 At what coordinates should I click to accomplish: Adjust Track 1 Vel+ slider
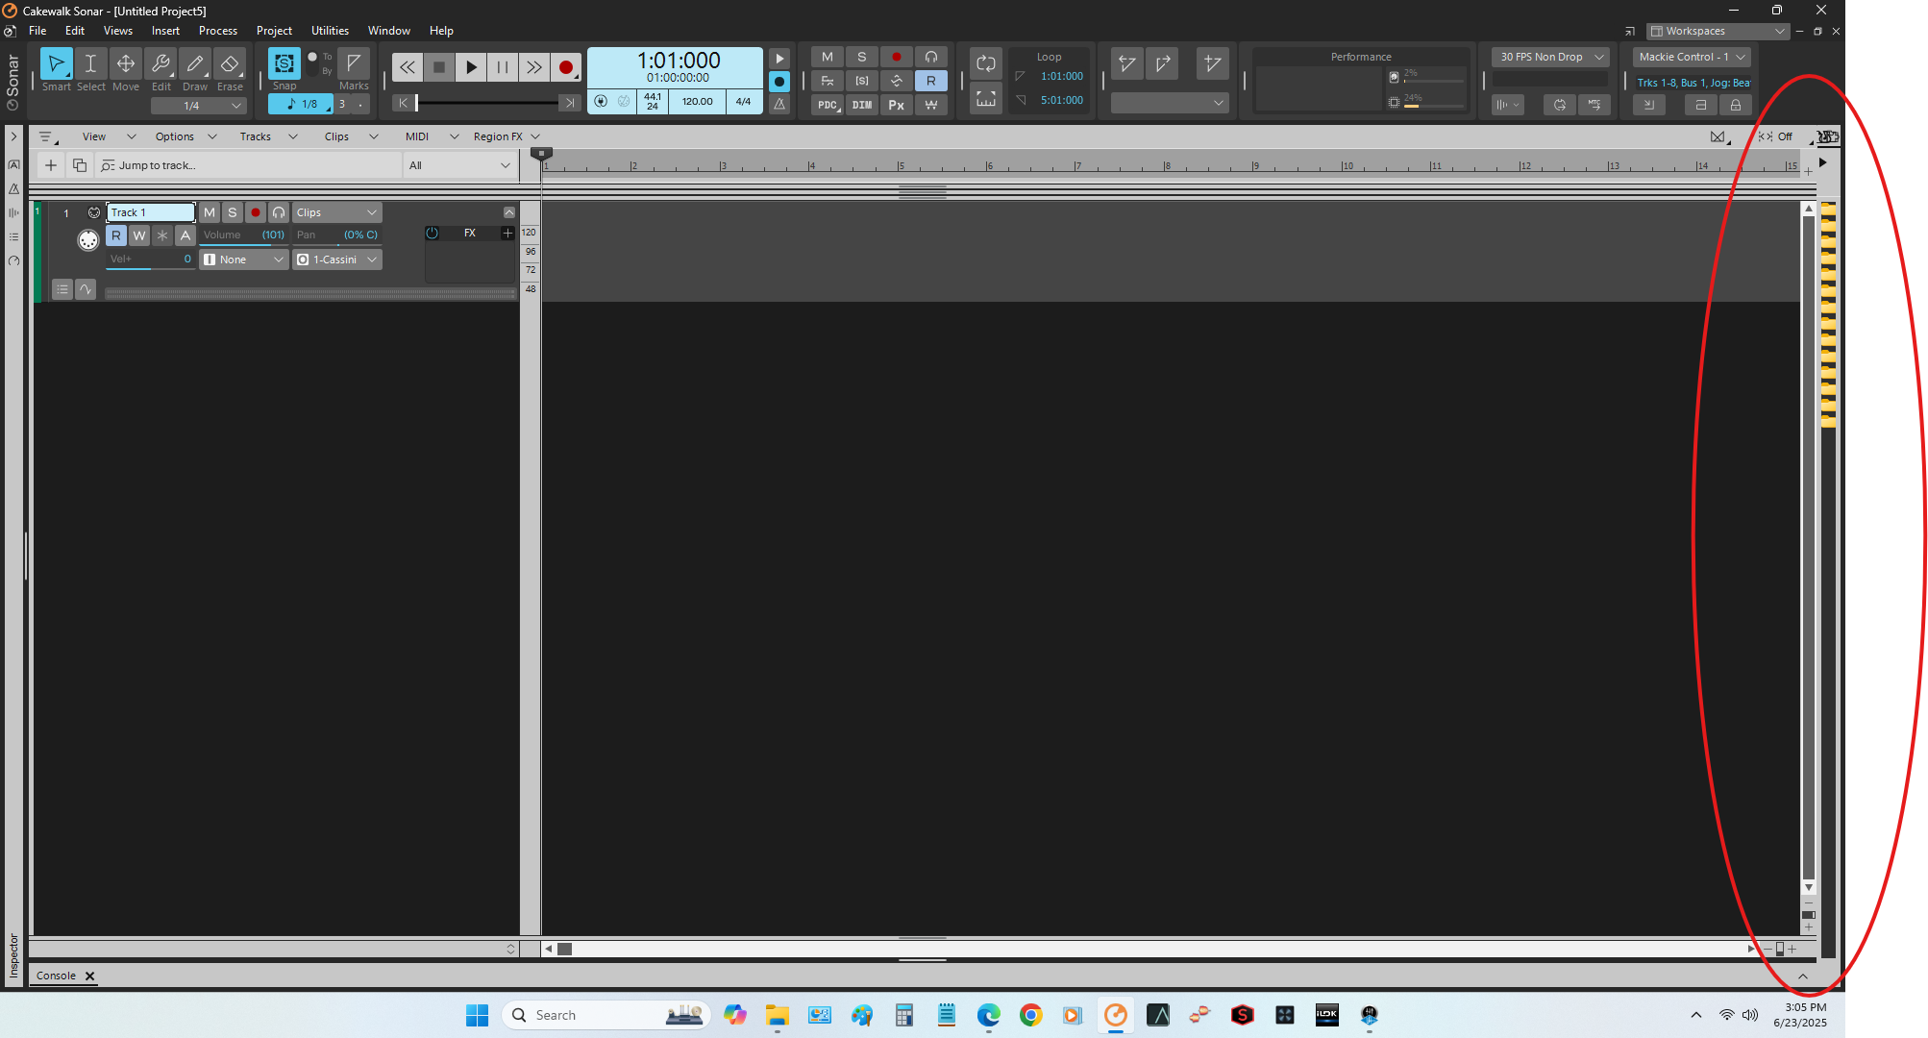[151, 259]
